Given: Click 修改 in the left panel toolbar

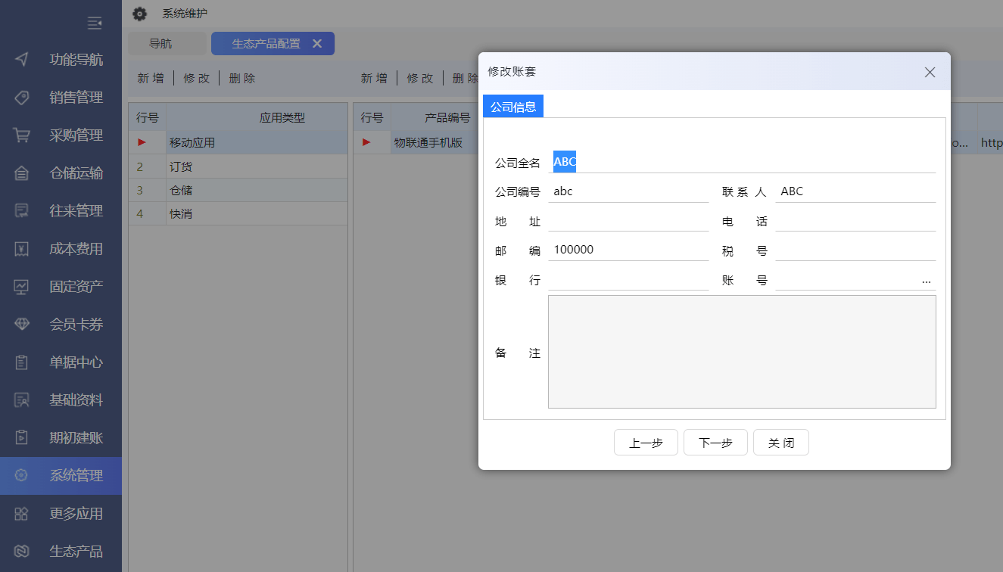Looking at the screenshot, I should point(196,78).
